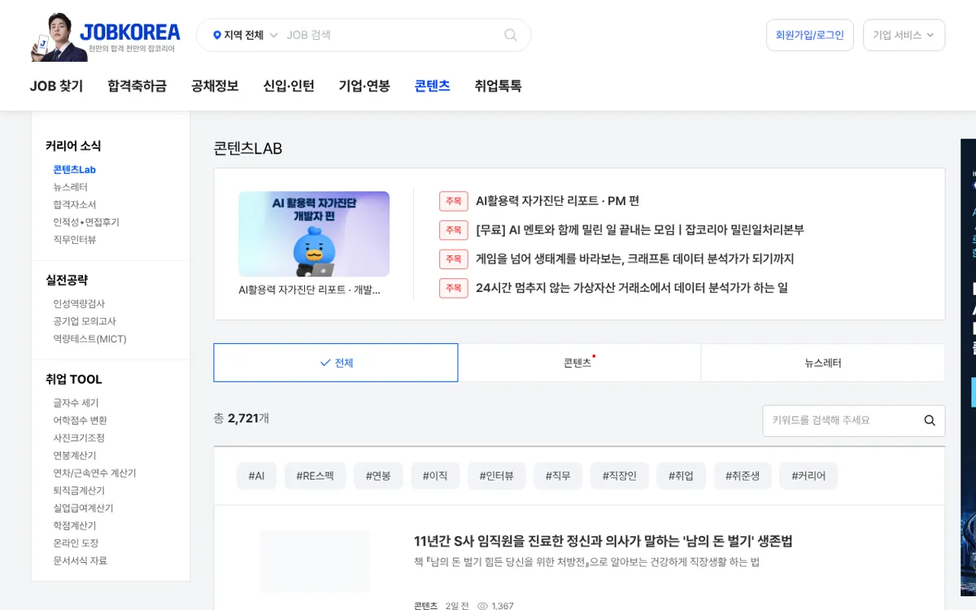Filter by the #취준생 tag
The image size is (976, 610).
pos(743,476)
